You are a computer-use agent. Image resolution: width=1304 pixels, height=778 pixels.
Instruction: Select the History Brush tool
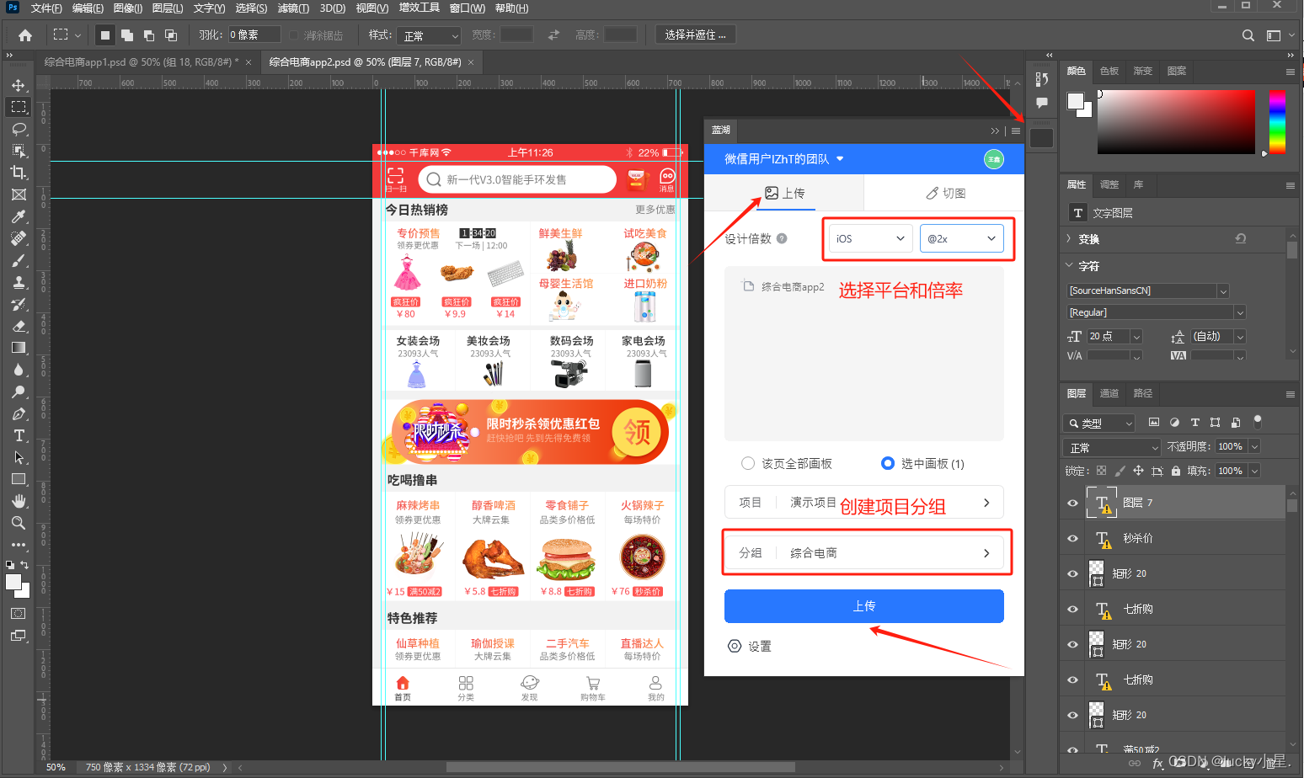pyautogui.click(x=19, y=304)
